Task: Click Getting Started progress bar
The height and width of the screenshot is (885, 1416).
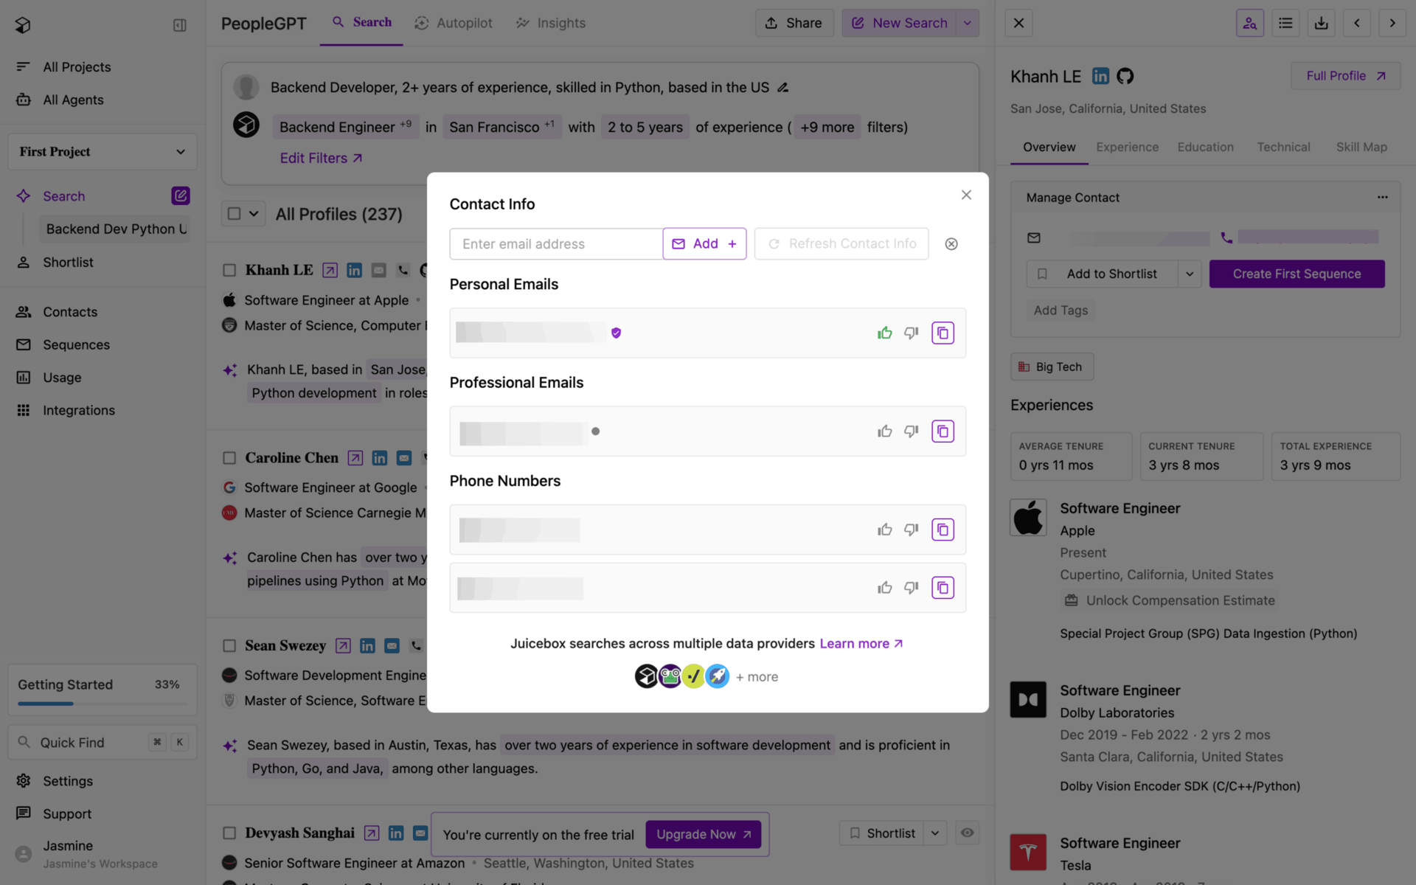Action: point(103,704)
